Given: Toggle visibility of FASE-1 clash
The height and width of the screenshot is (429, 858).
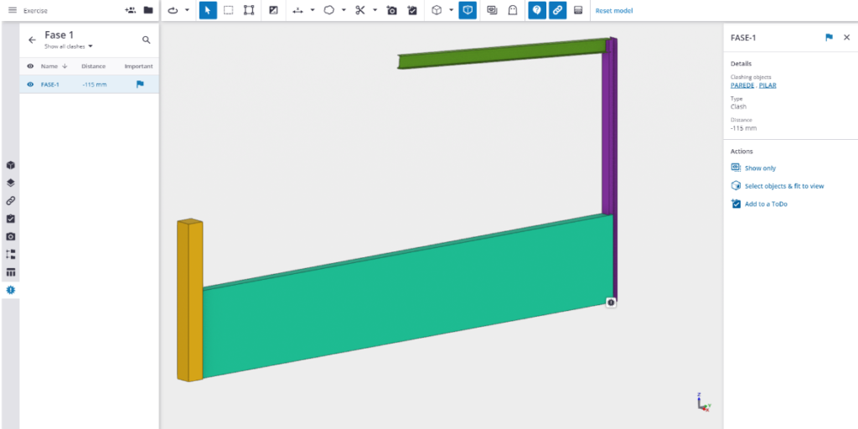Looking at the screenshot, I should coord(30,84).
